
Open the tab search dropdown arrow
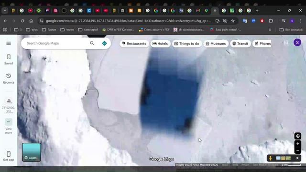click(x=5, y=11)
